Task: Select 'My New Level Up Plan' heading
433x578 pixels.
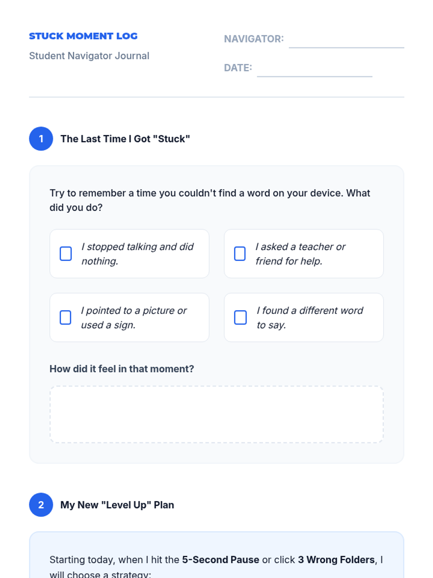Action: point(117,505)
